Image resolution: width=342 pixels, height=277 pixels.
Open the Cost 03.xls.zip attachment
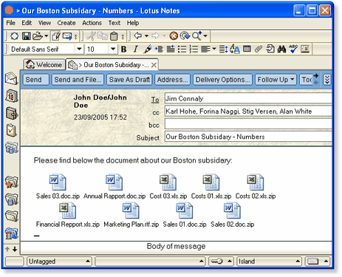pos(168,187)
